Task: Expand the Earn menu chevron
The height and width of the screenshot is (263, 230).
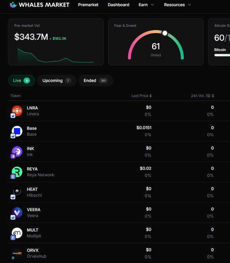Action: click(152, 5)
